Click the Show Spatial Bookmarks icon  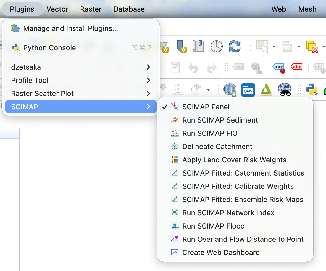pos(198,46)
